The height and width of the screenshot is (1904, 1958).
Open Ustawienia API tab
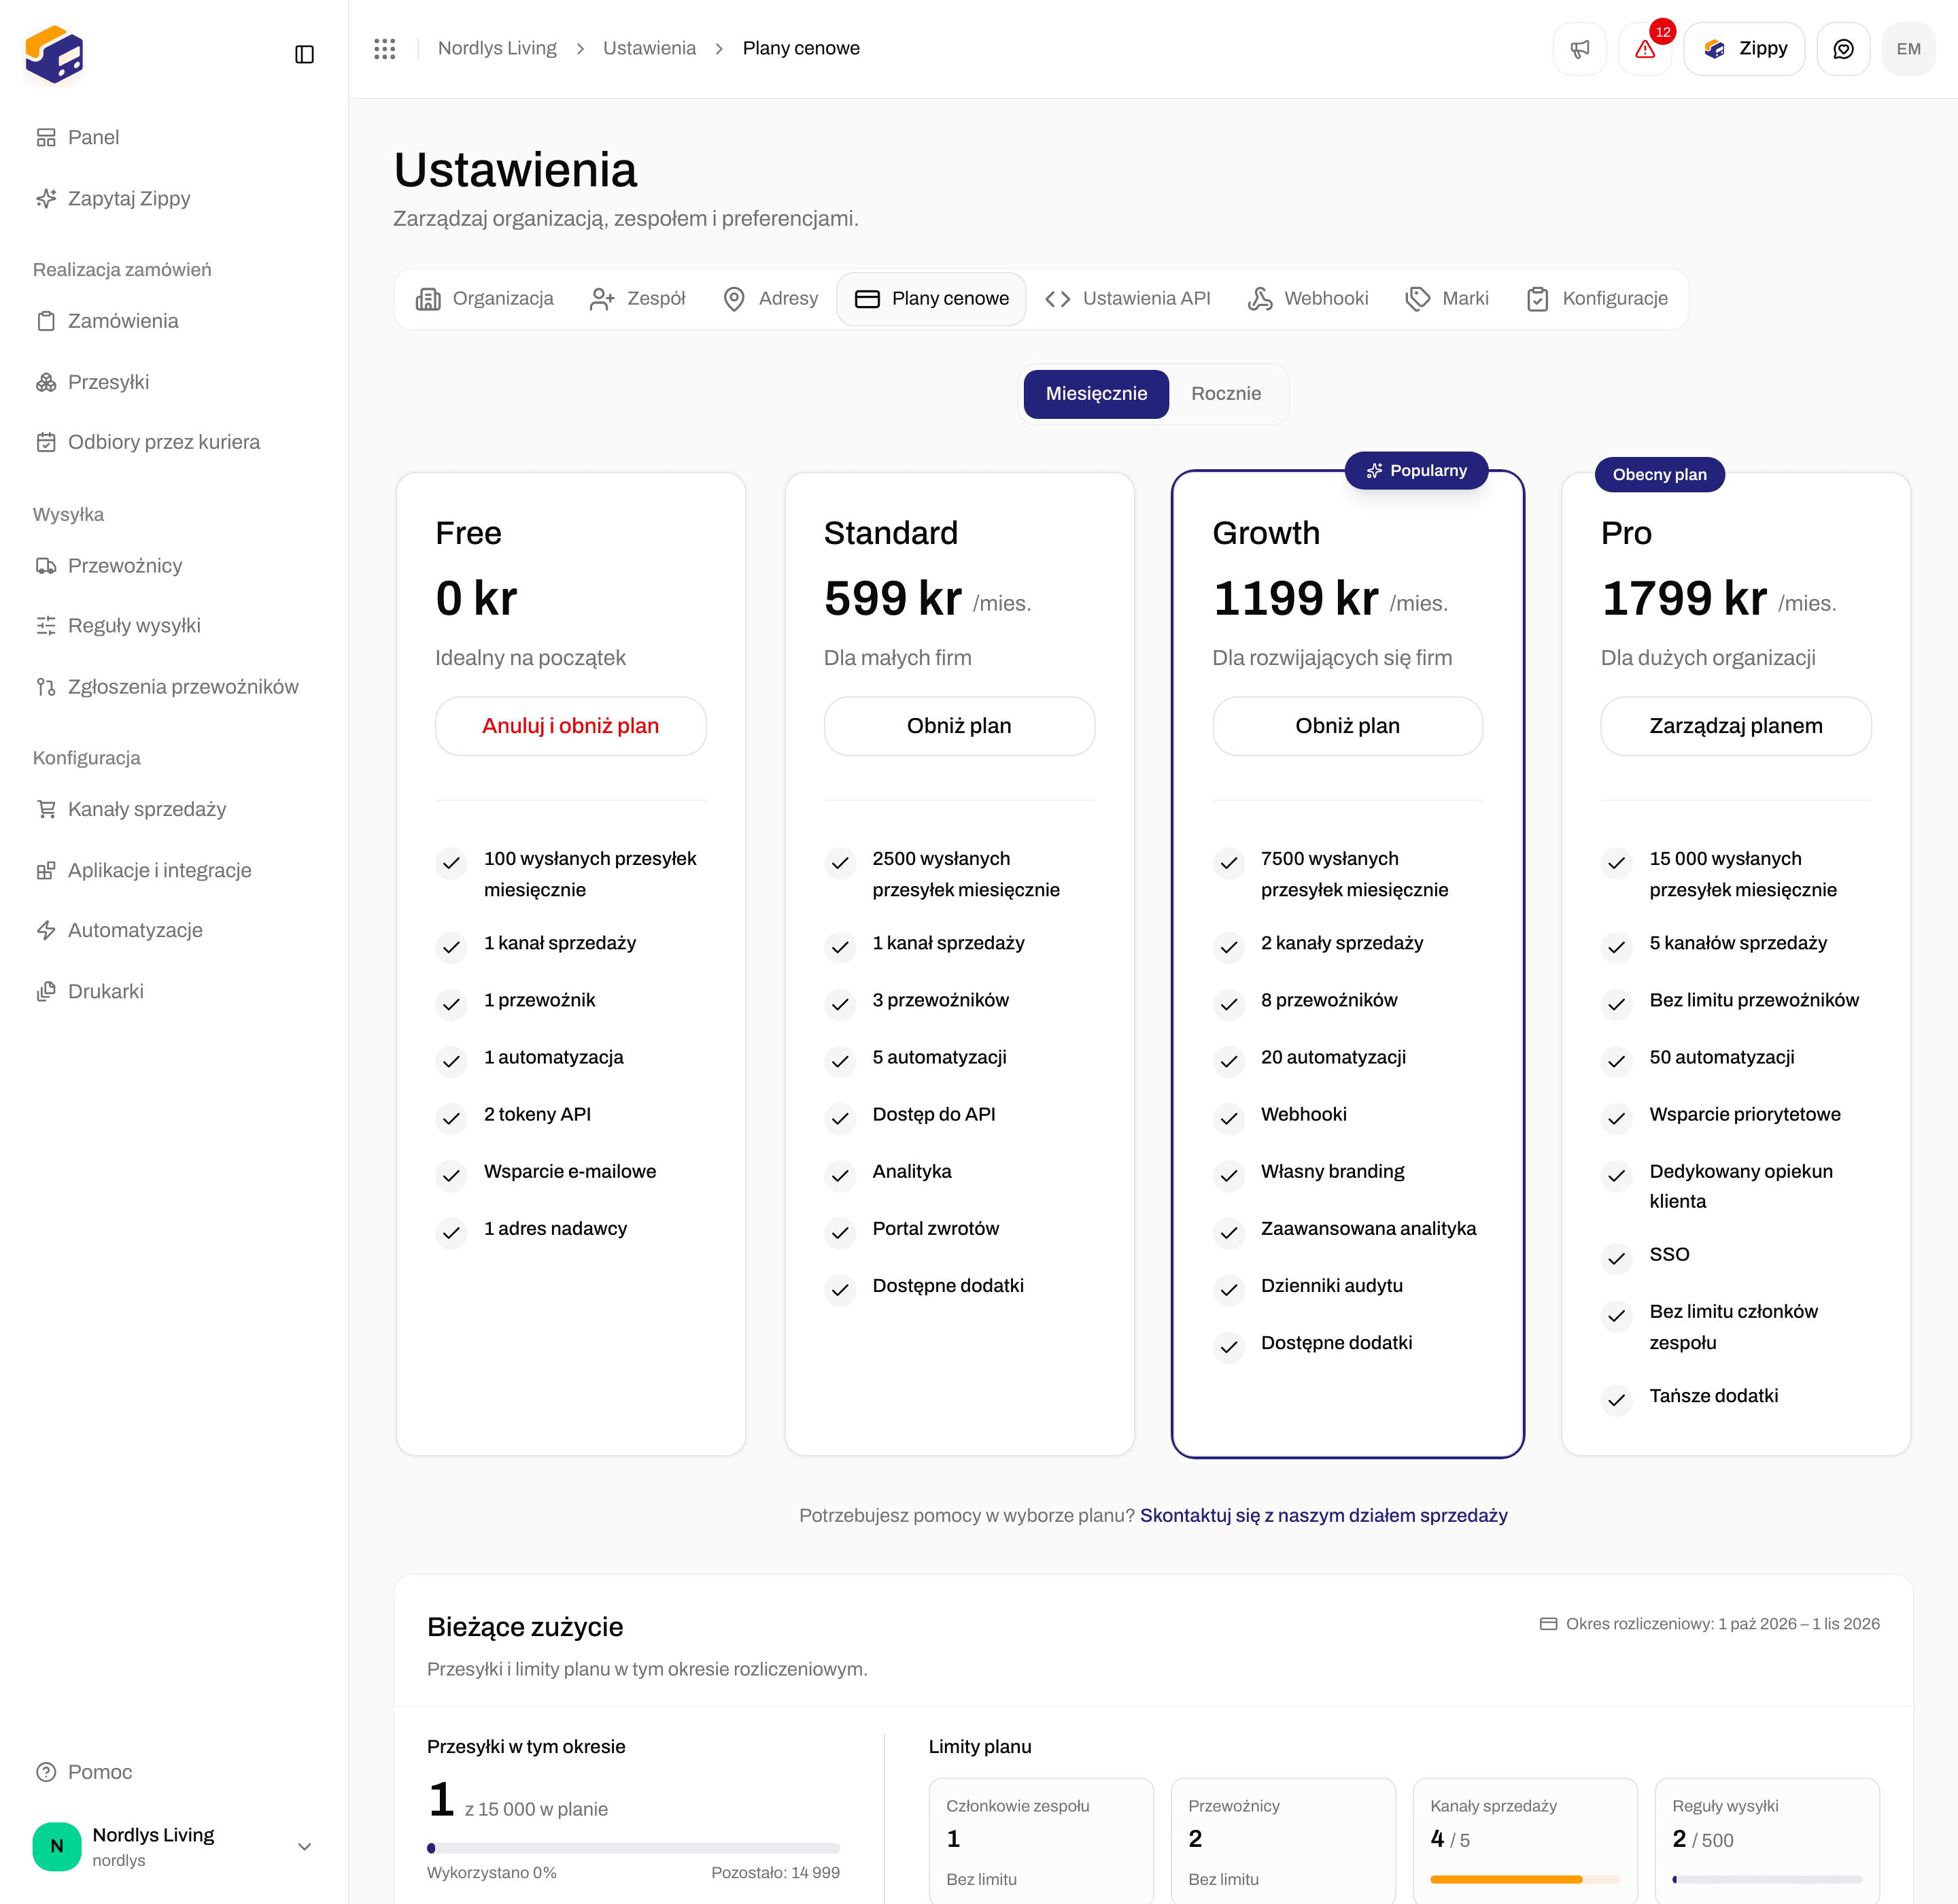point(1127,299)
